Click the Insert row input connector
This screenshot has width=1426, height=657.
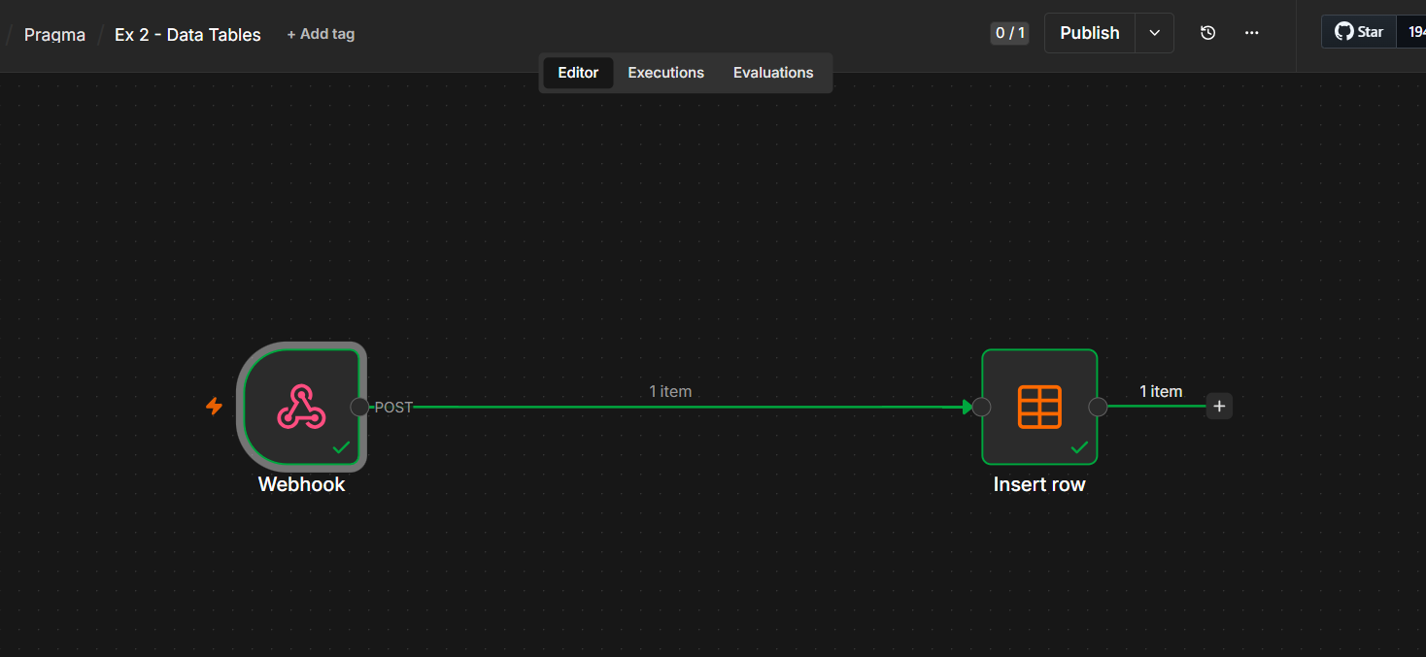(x=981, y=407)
